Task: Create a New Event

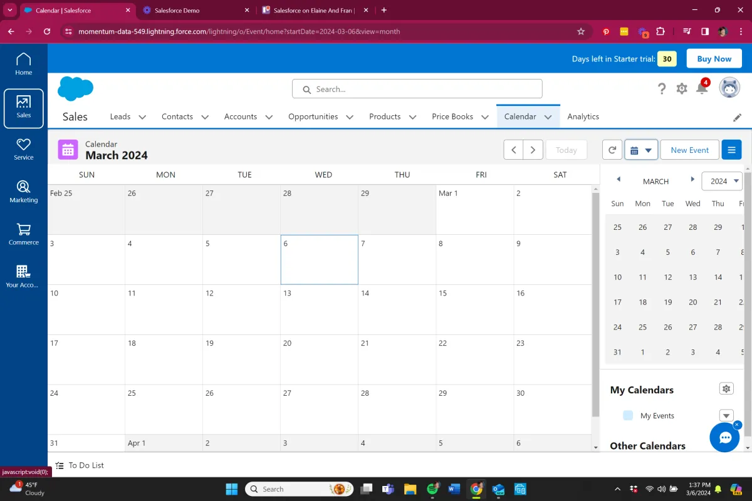Action: 689,150
